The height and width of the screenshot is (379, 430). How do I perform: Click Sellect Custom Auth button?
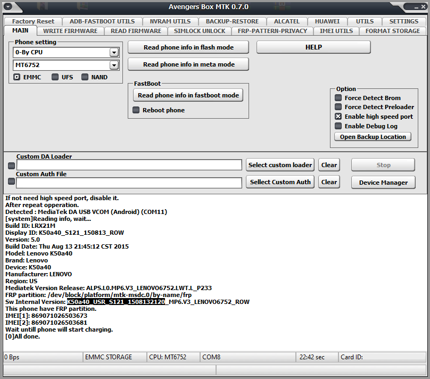280,182
